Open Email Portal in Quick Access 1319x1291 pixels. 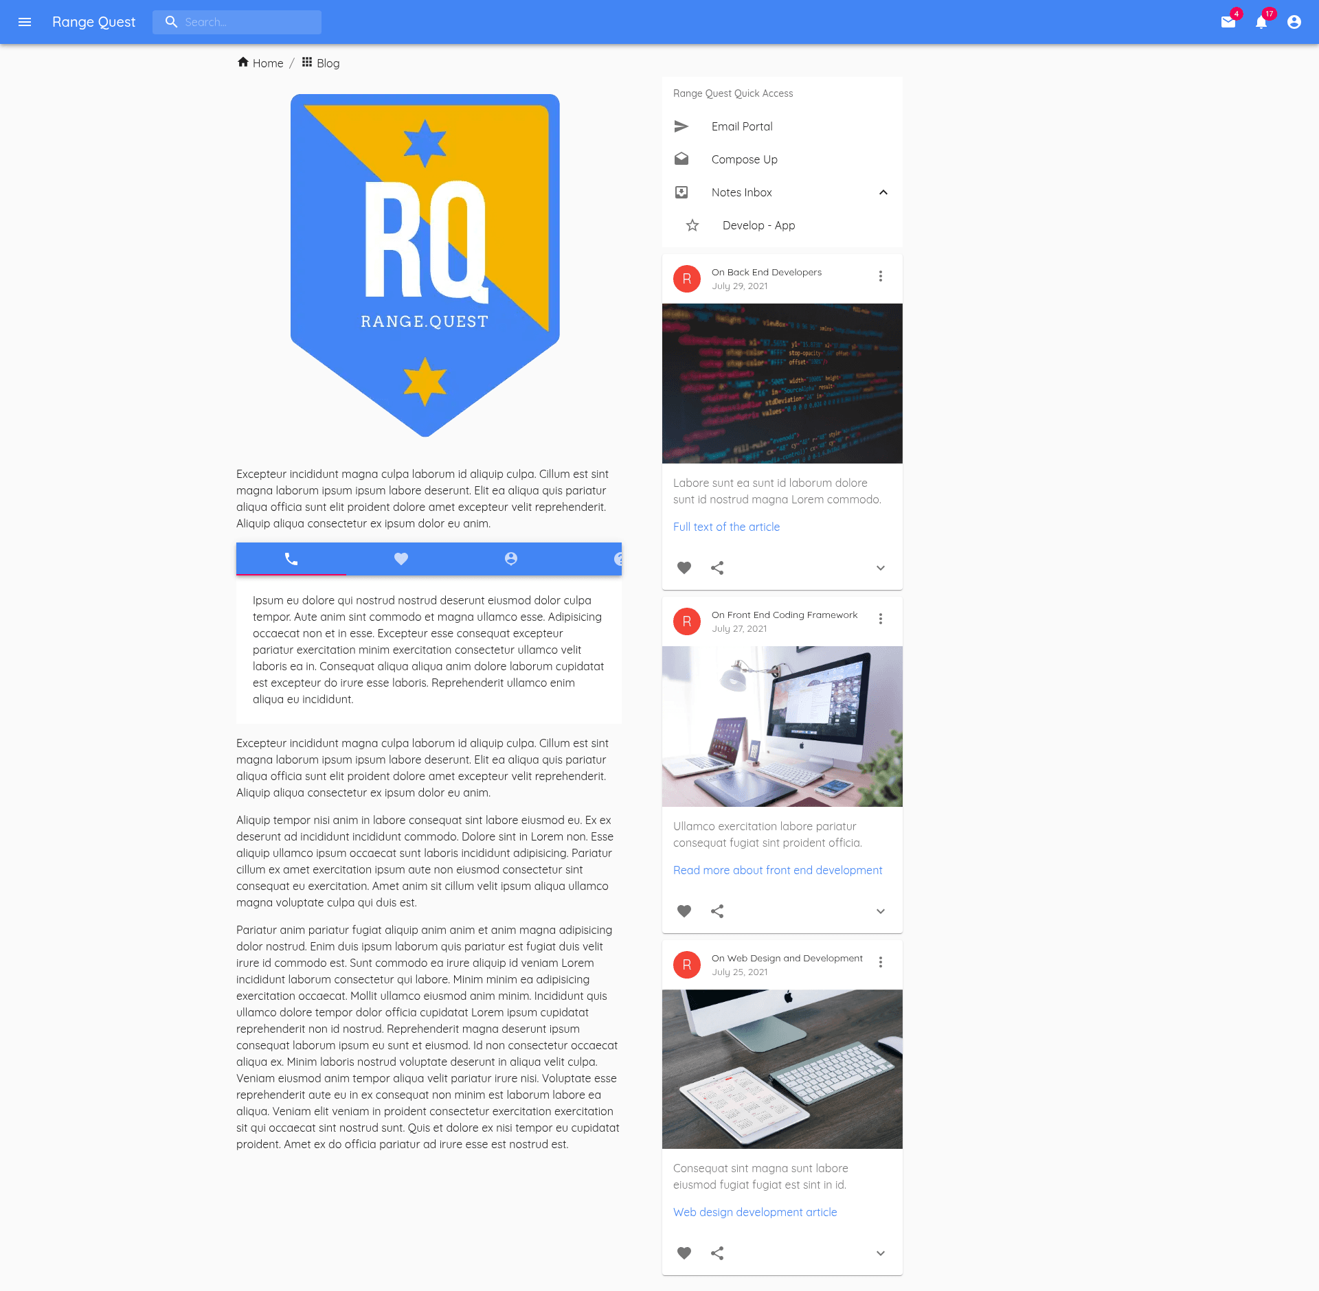pyautogui.click(x=782, y=126)
